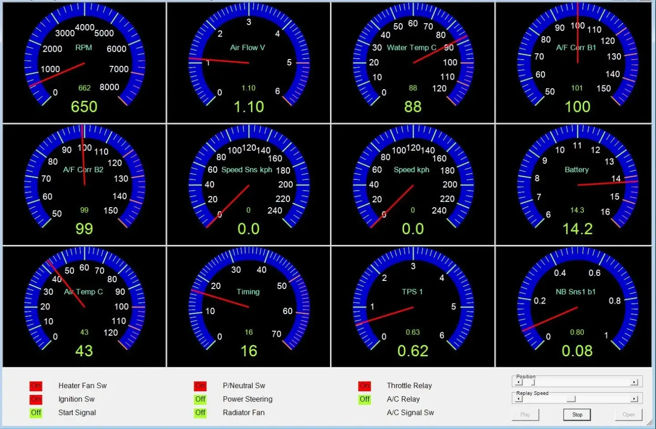
Task: Click the Position slider left arrow
Action: [x=519, y=382]
